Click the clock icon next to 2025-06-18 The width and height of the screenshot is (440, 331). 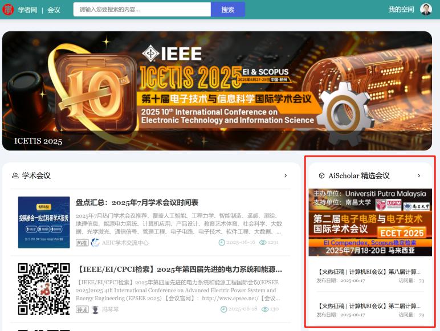(x=224, y=309)
